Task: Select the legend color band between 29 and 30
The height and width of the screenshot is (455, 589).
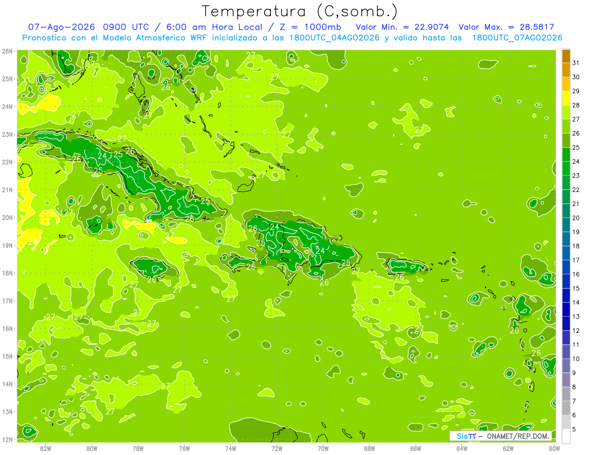Action: 566,84
